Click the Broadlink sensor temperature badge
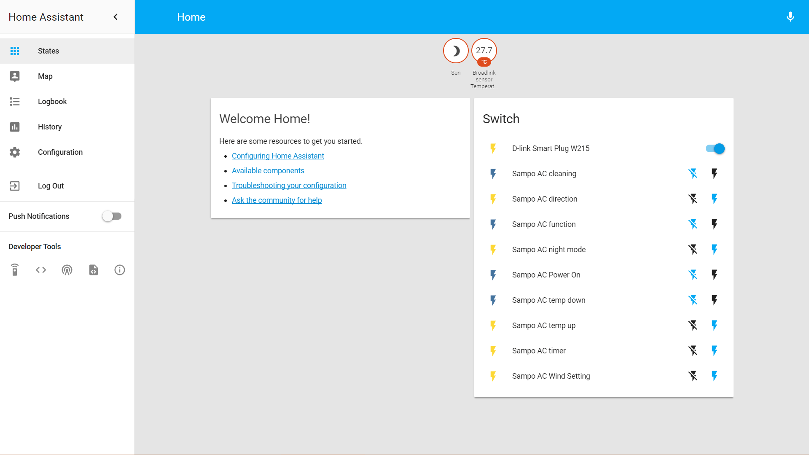 (x=484, y=51)
